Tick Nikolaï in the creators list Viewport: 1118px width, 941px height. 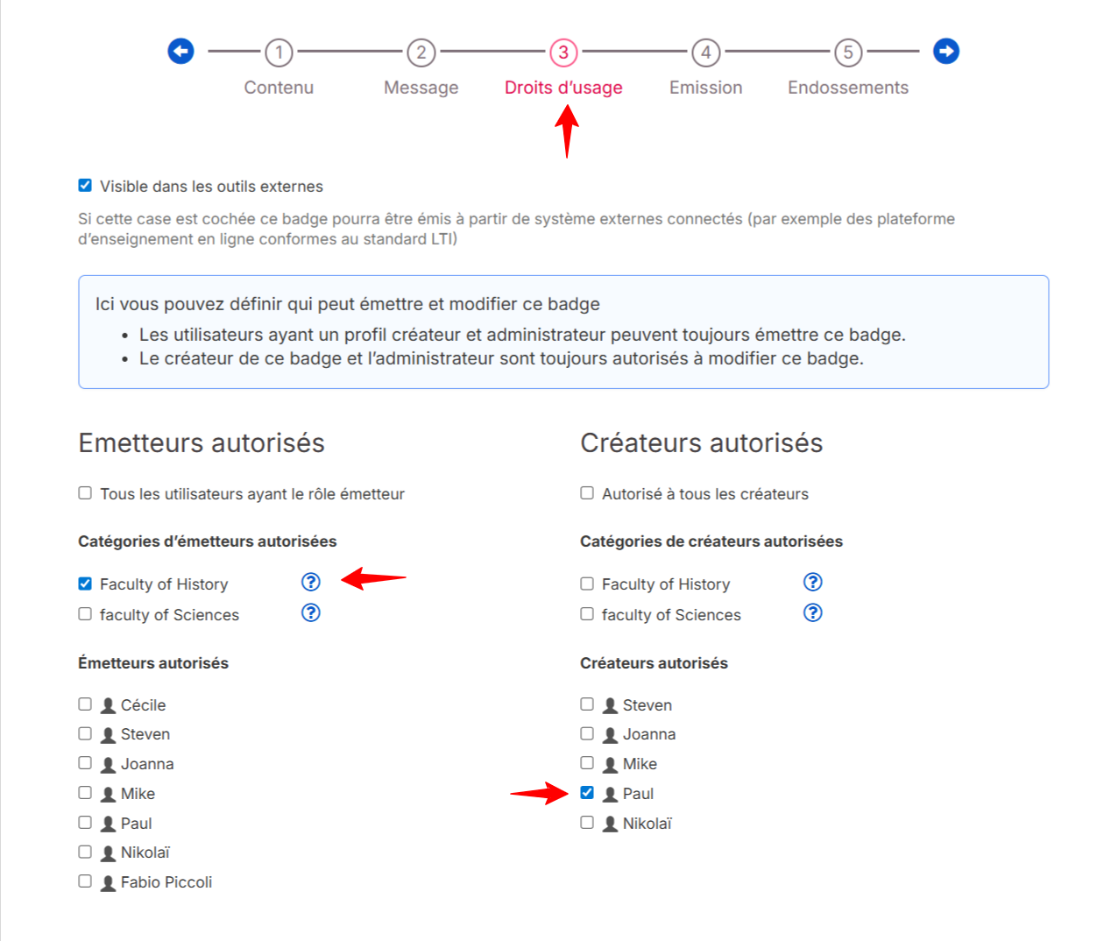587,823
